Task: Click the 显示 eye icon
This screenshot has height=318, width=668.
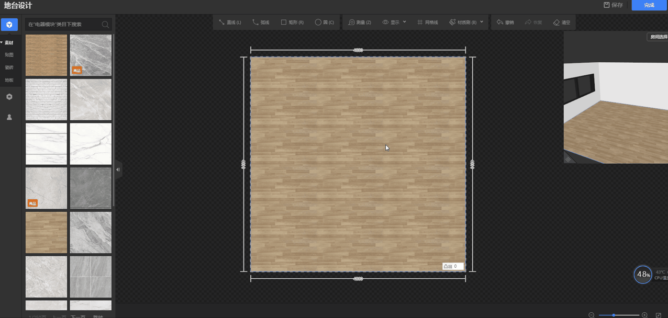Action: coord(385,22)
